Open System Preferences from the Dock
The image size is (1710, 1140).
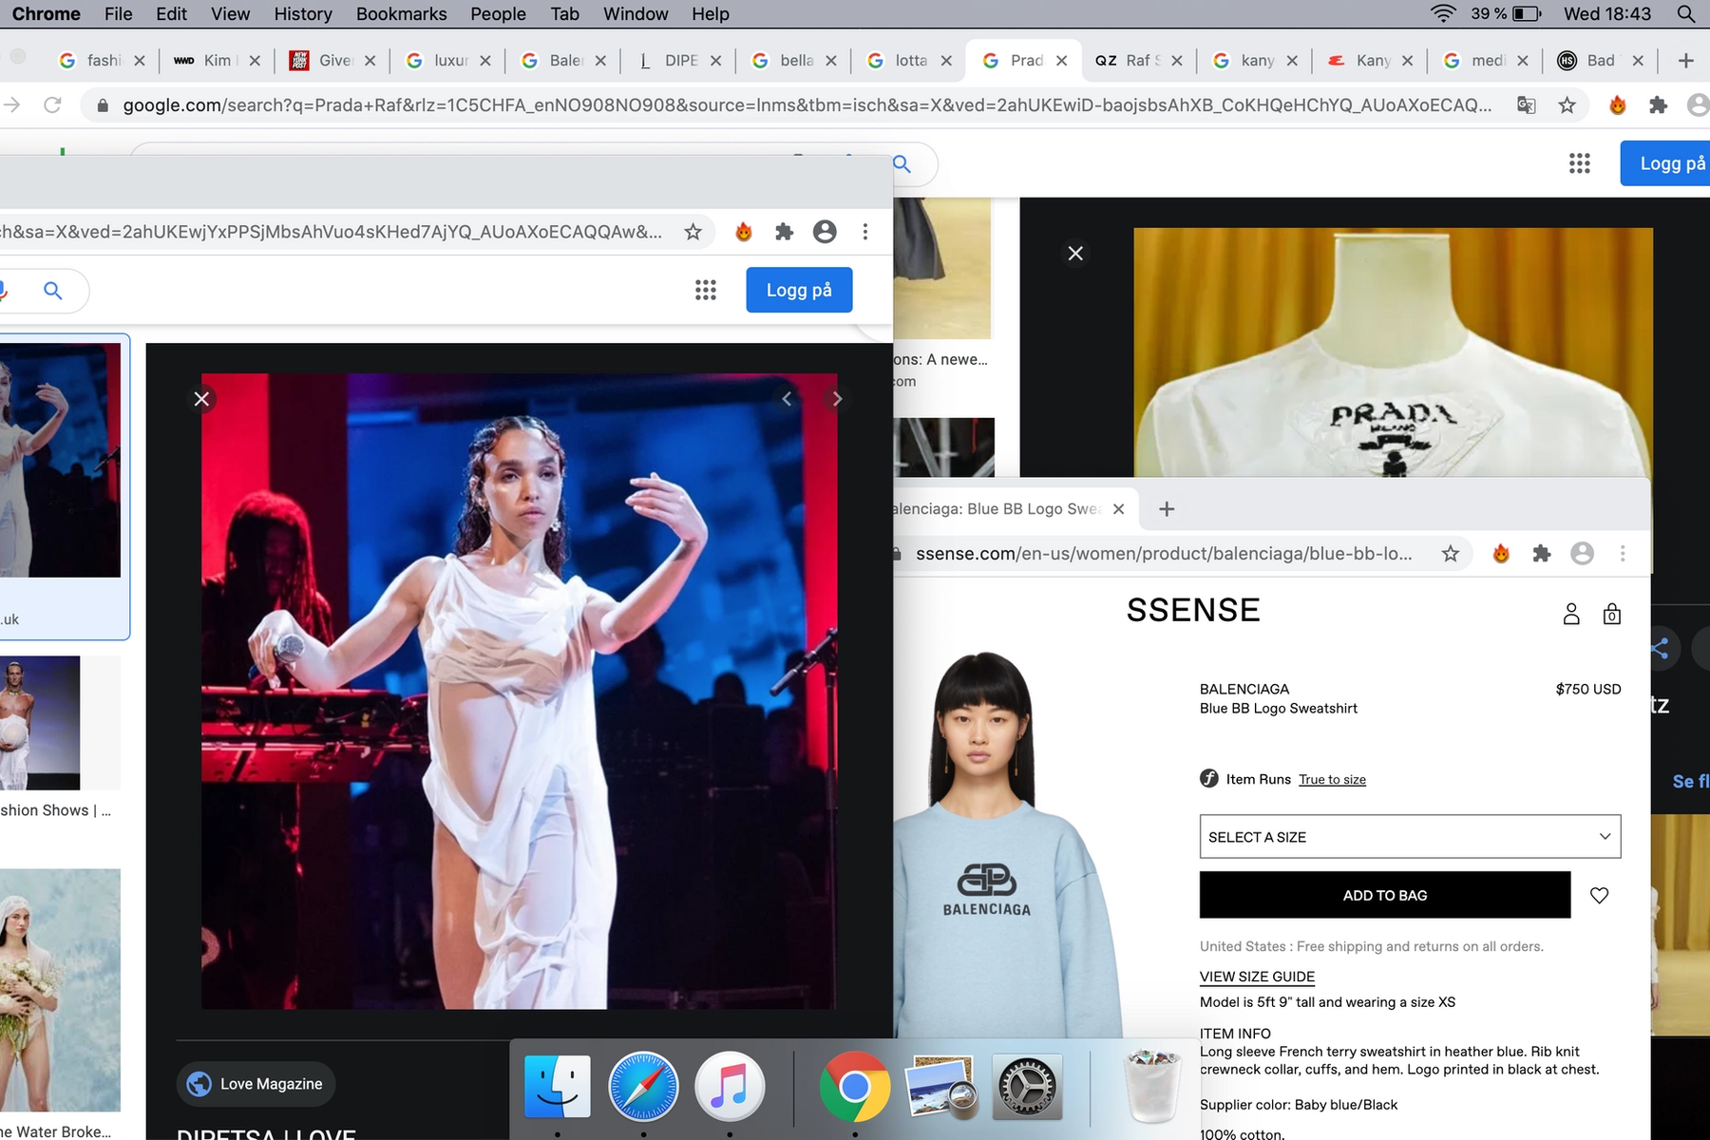(x=1027, y=1086)
